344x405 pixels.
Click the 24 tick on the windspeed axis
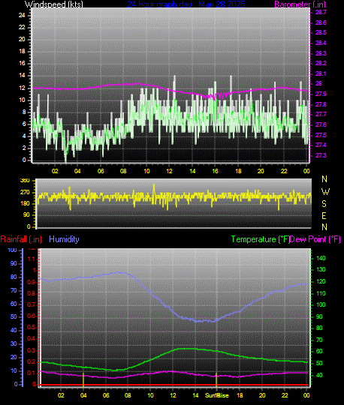[x=22, y=15]
